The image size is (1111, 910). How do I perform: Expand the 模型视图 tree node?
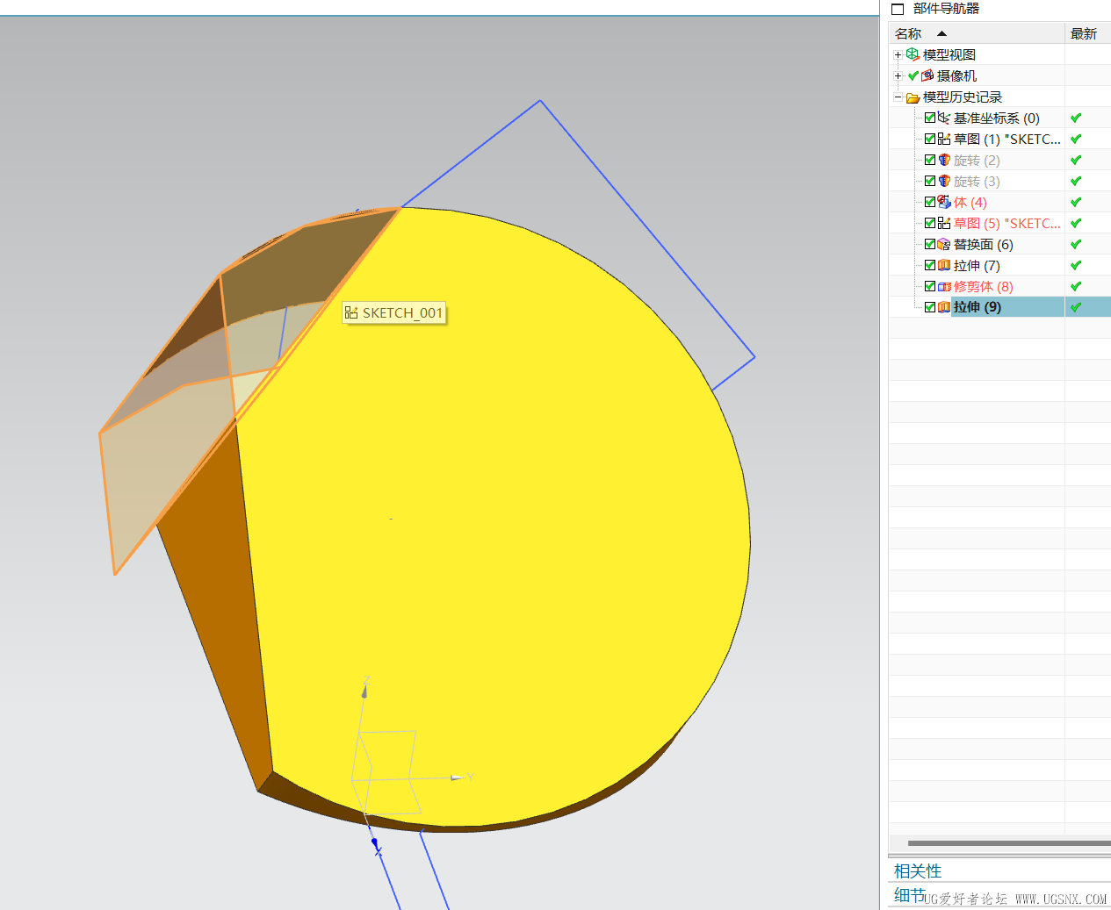tap(898, 54)
